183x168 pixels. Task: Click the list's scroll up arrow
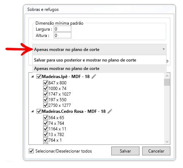pyautogui.click(x=167, y=76)
